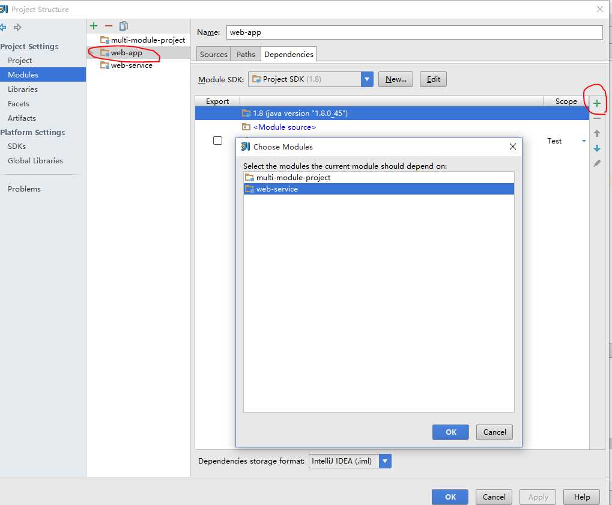Remove selected module with minus icon
The height and width of the screenshot is (505, 612).
[109, 26]
